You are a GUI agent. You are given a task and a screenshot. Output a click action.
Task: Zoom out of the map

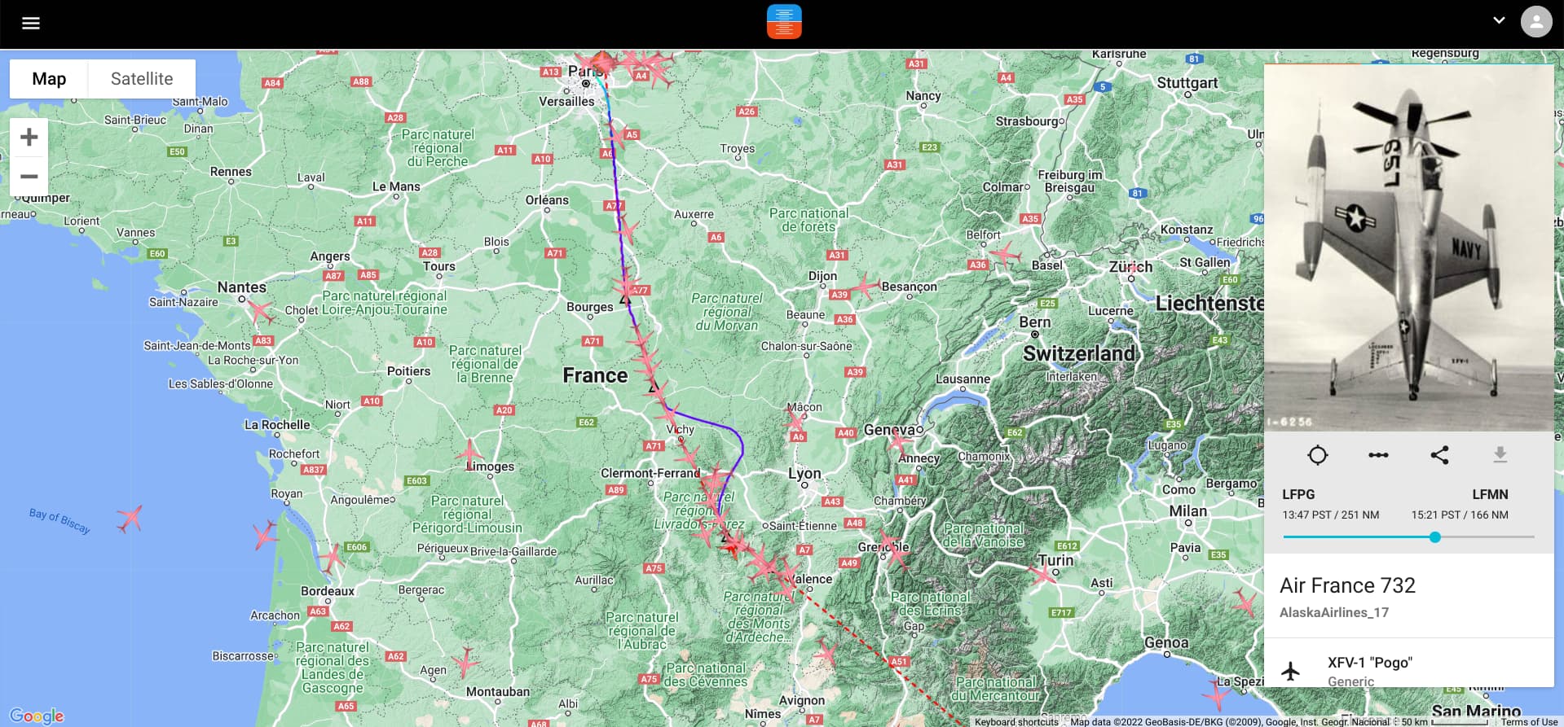click(29, 176)
